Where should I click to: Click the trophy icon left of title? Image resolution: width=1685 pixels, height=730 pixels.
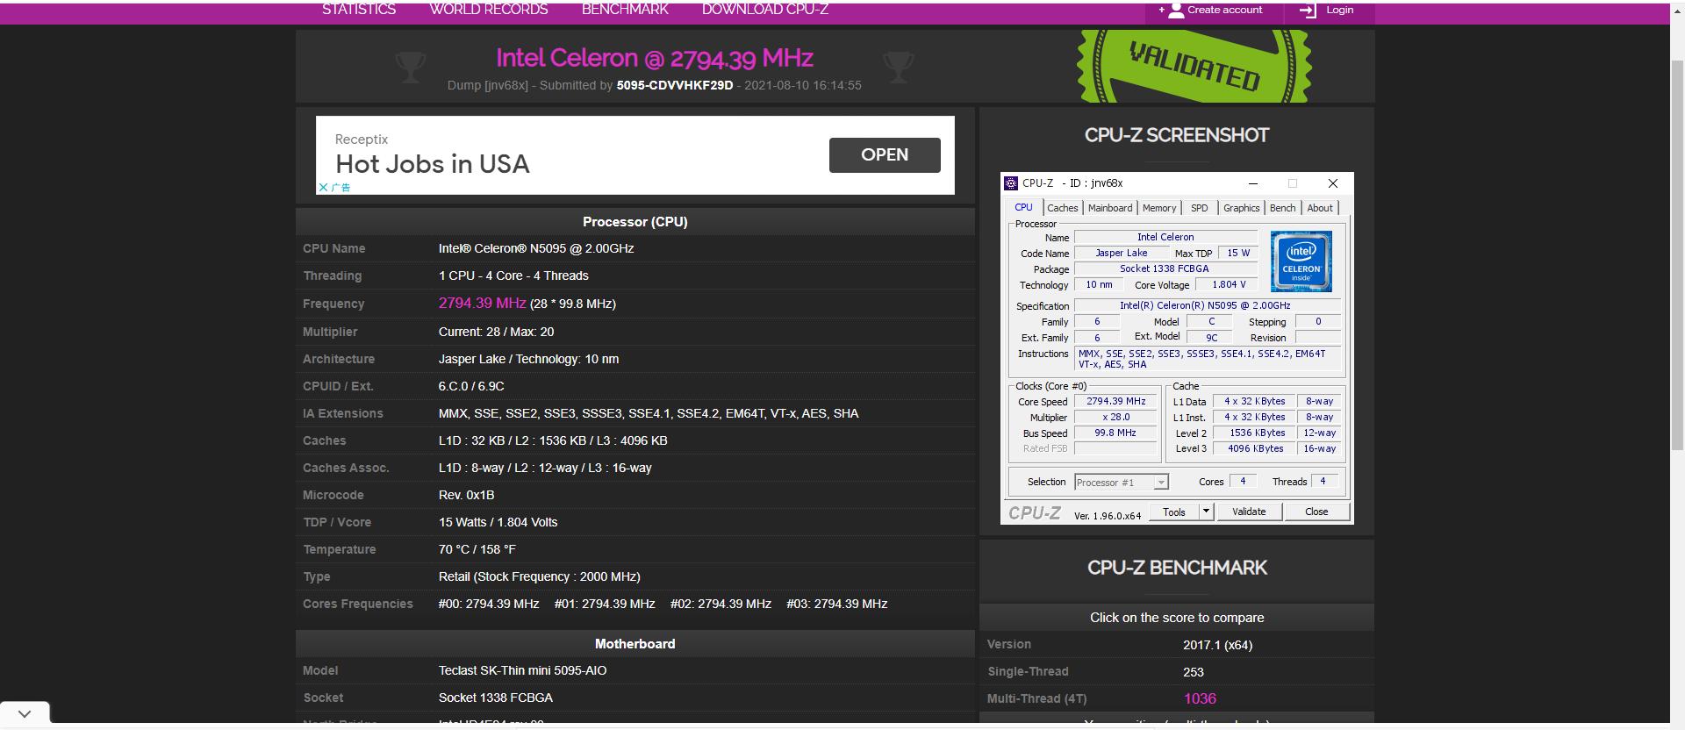[410, 67]
